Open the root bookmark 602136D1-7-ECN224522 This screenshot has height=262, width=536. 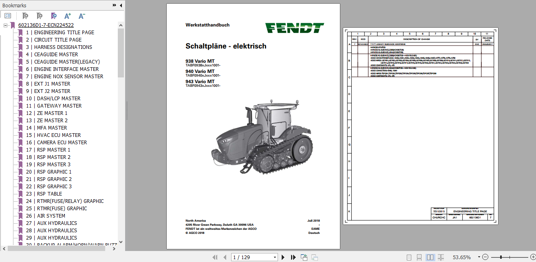(x=46, y=25)
